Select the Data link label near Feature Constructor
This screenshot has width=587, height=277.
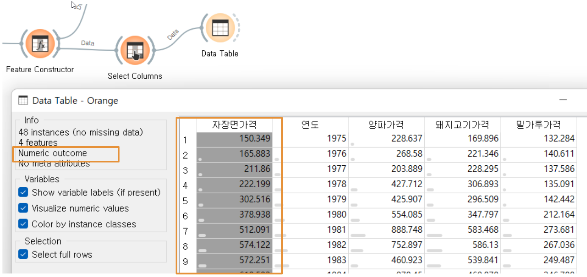tap(87, 43)
